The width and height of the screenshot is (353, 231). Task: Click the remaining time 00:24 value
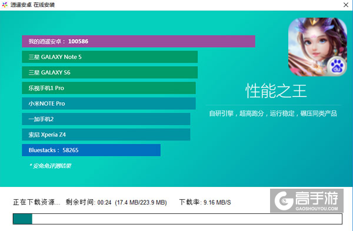[x=105, y=202]
